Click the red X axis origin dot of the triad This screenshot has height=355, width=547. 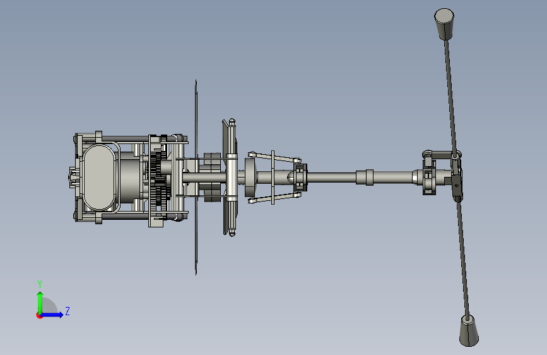(38, 315)
